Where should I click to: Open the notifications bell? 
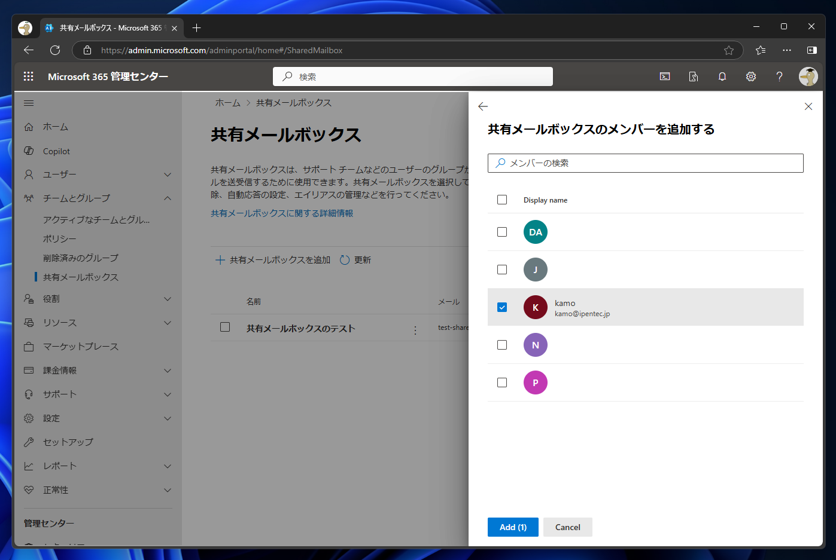pos(722,76)
